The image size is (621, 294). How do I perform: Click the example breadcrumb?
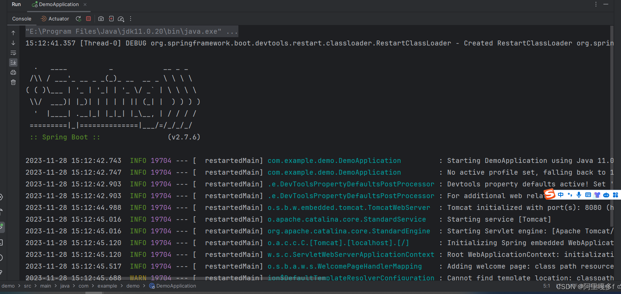(107, 286)
